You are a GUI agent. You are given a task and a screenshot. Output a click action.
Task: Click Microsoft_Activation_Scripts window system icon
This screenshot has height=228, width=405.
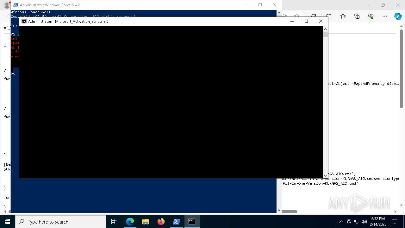tap(24, 22)
